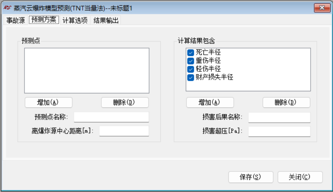Click 删除(D) under 计算结果包含 list

point(286,102)
